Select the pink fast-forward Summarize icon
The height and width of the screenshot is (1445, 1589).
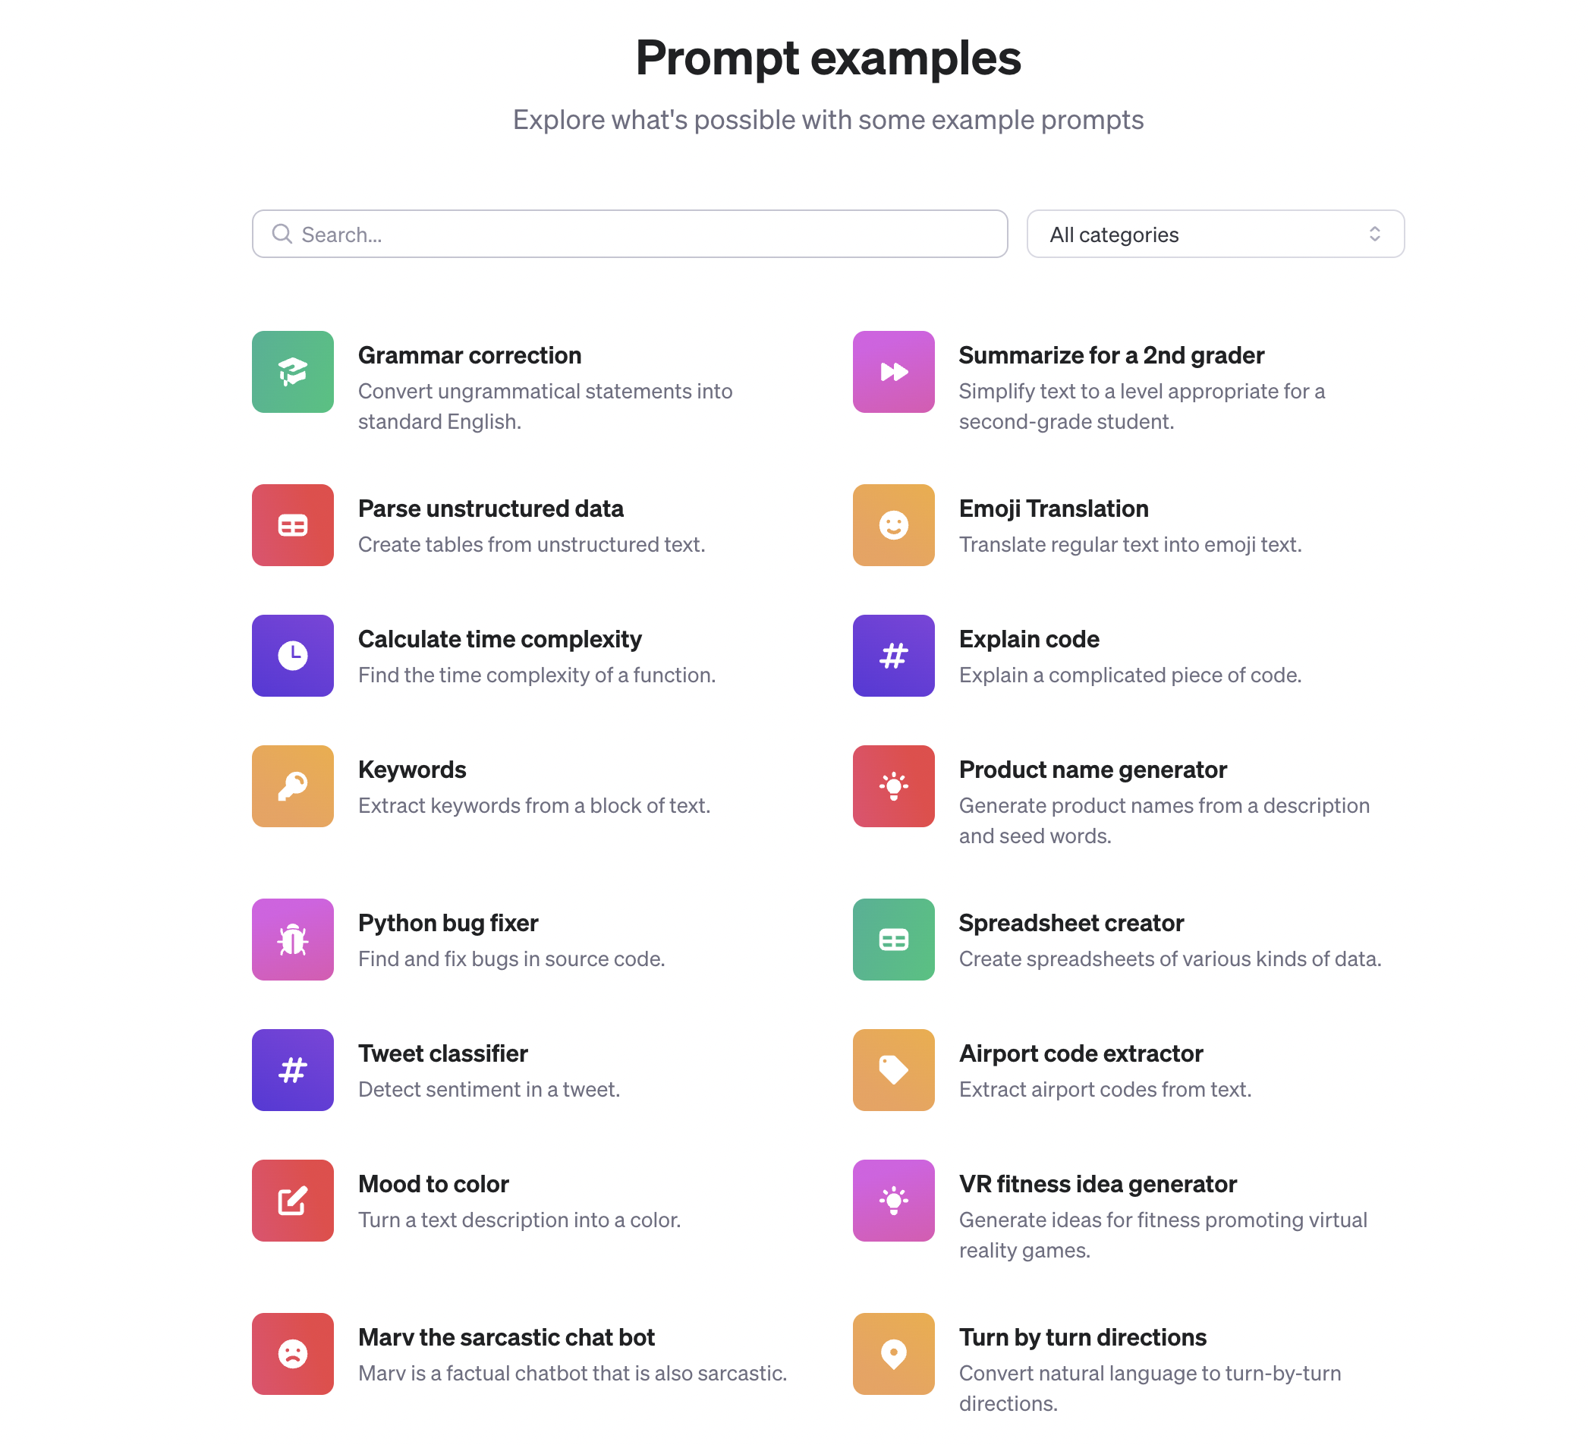tap(893, 371)
